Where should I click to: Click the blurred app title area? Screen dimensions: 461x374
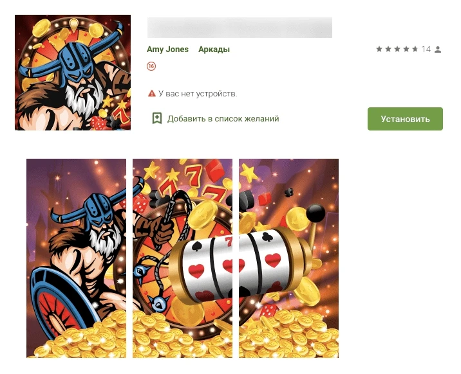point(240,28)
